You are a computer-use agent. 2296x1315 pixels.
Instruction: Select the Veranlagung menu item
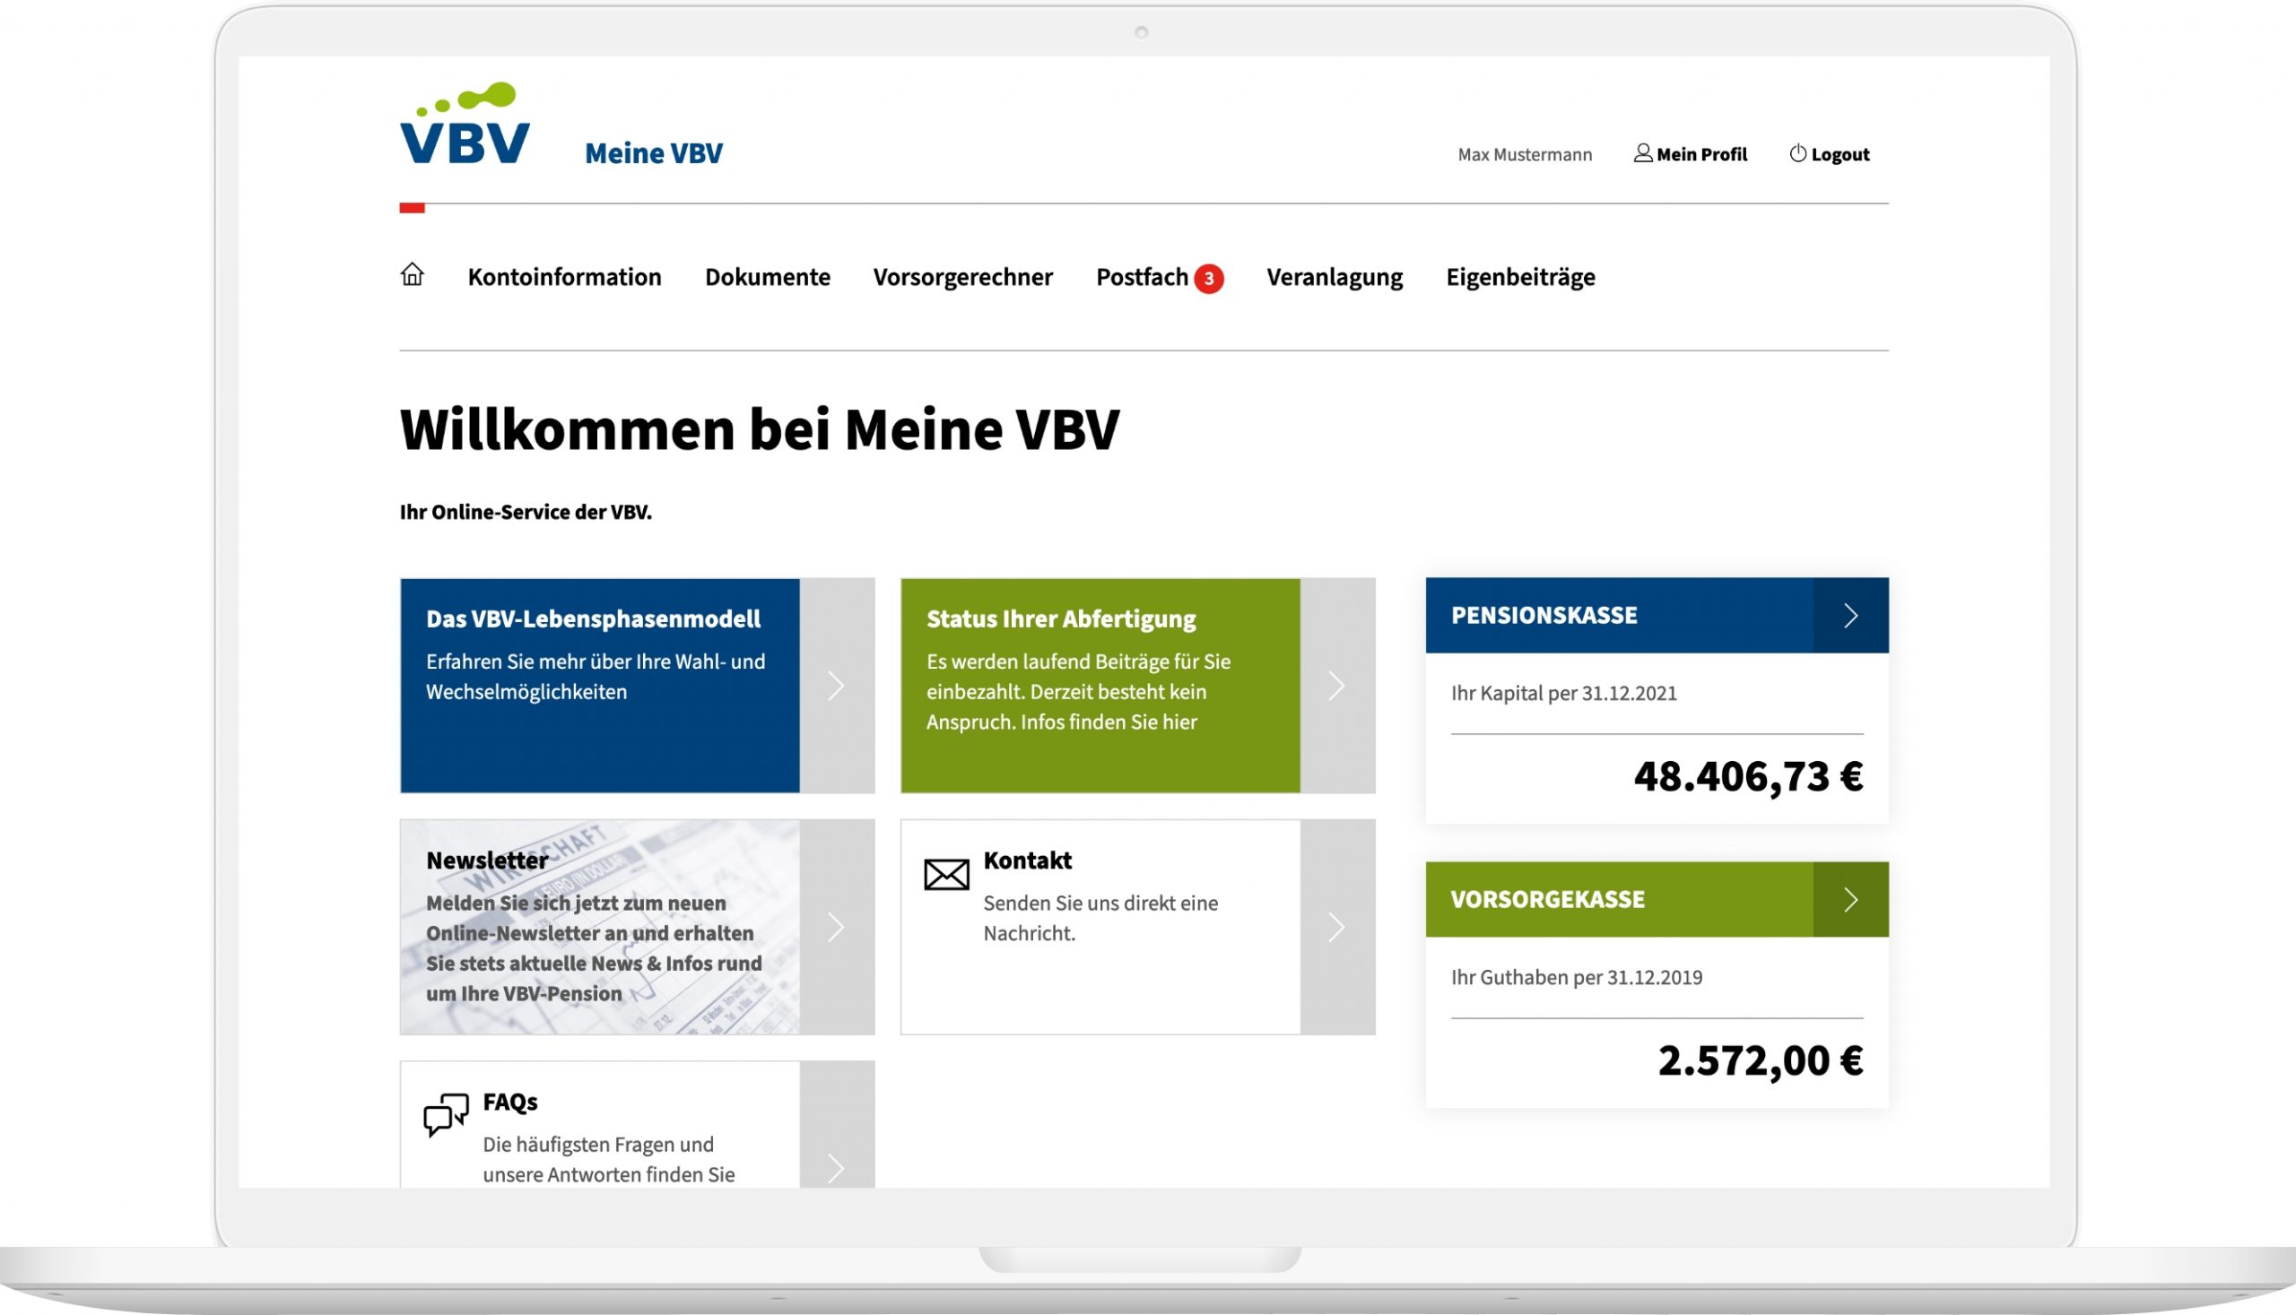tap(1333, 276)
